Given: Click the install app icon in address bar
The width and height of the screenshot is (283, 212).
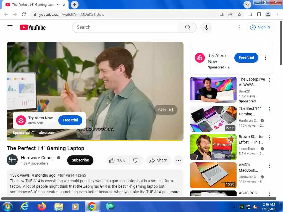Looking at the screenshot, I should point(222,14).
